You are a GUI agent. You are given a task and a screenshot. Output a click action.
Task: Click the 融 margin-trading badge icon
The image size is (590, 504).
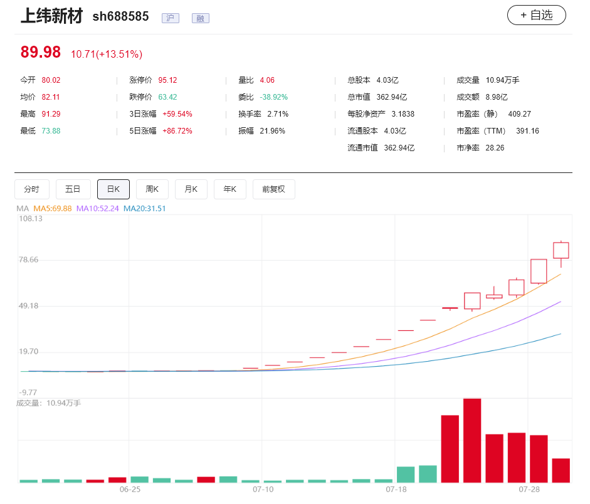(x=201, y=18)
